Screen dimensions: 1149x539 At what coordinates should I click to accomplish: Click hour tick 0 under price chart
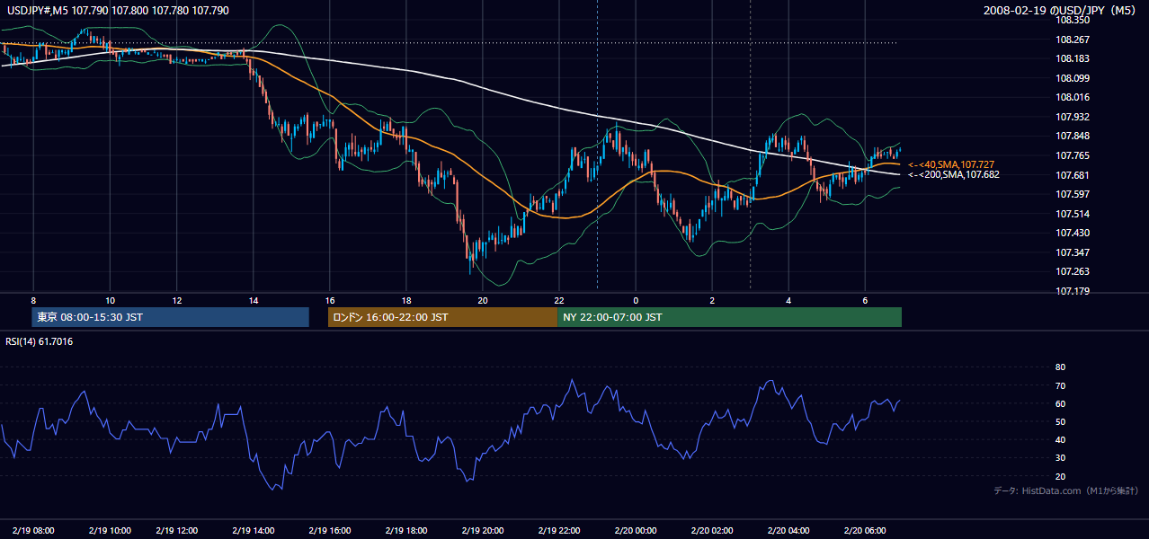[x=636, y=300]
